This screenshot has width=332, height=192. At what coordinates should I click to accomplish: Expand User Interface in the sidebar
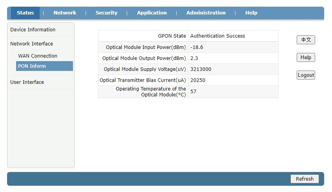27,82
